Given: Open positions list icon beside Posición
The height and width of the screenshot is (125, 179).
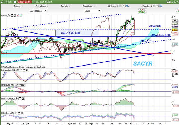Looking at the screenshot, I should click(x=154, y=6).
